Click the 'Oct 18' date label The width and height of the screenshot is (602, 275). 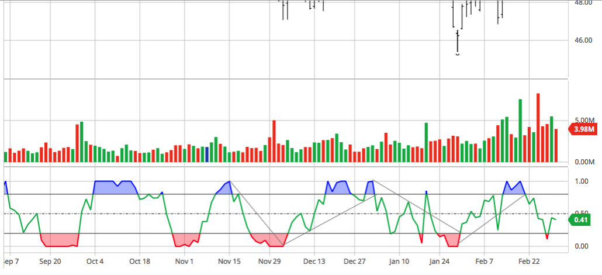[139, 261]
